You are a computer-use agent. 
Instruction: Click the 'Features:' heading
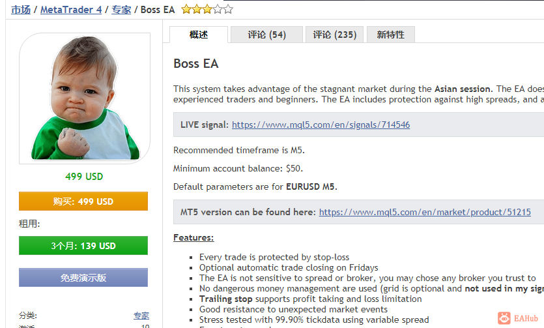coord(193,238)
